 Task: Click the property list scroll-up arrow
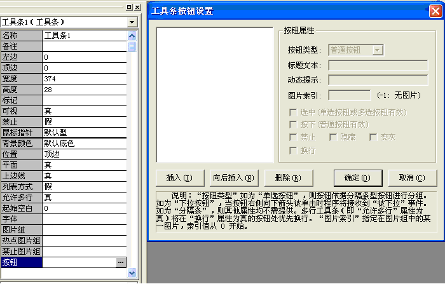pyautogui.click(x=132, y=35)
